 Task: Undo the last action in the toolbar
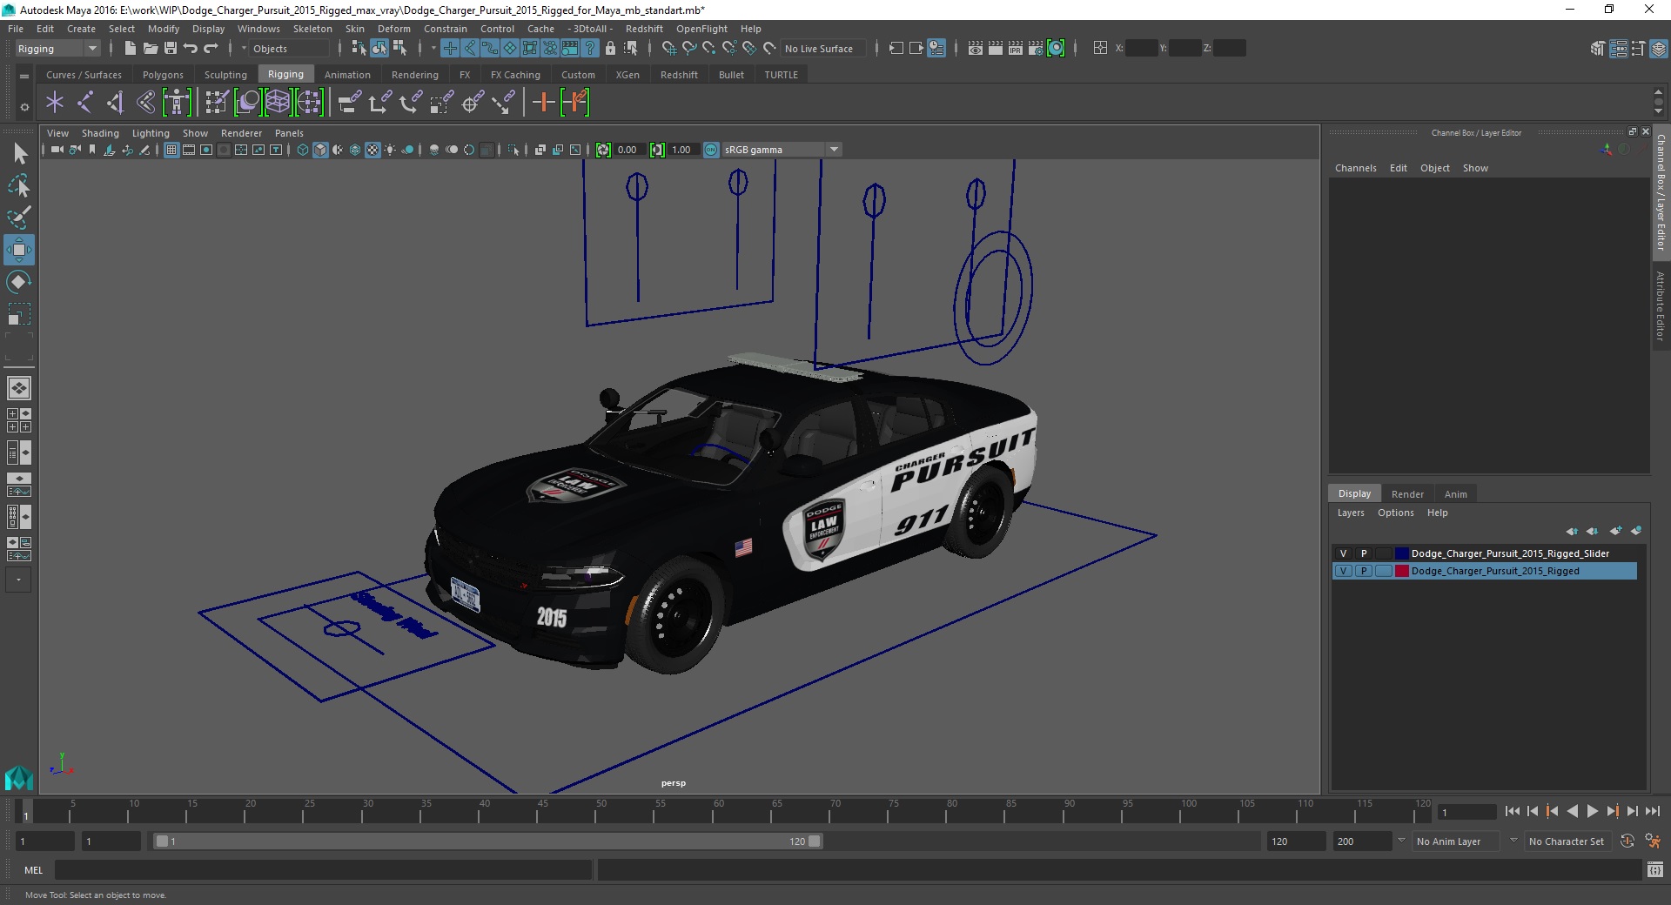191,49
